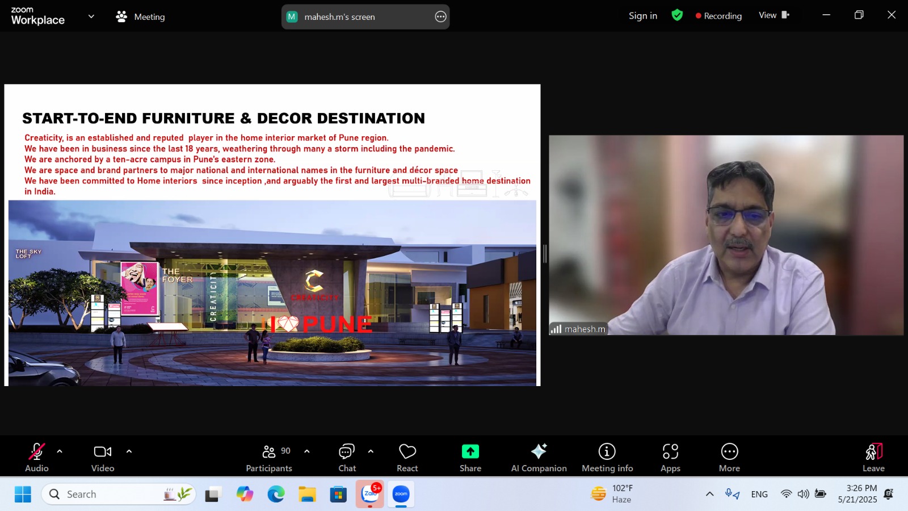This screenshot has height=511, width=908.
Task: Show Meeting info details
Action: [x=607, y=457]
